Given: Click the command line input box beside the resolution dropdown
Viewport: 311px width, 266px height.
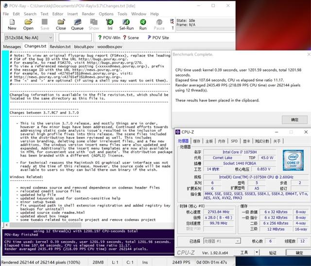Looking at the screenshot, I should (x=75, y=37).
